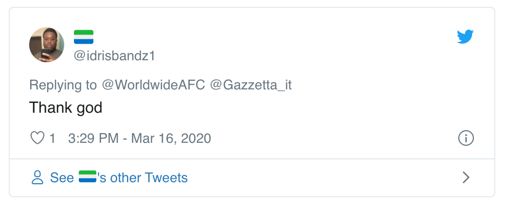The height and width of the screenshot is (206, 505).
Task: Click the person silhouette icon in footer
Action: (37, 178)
